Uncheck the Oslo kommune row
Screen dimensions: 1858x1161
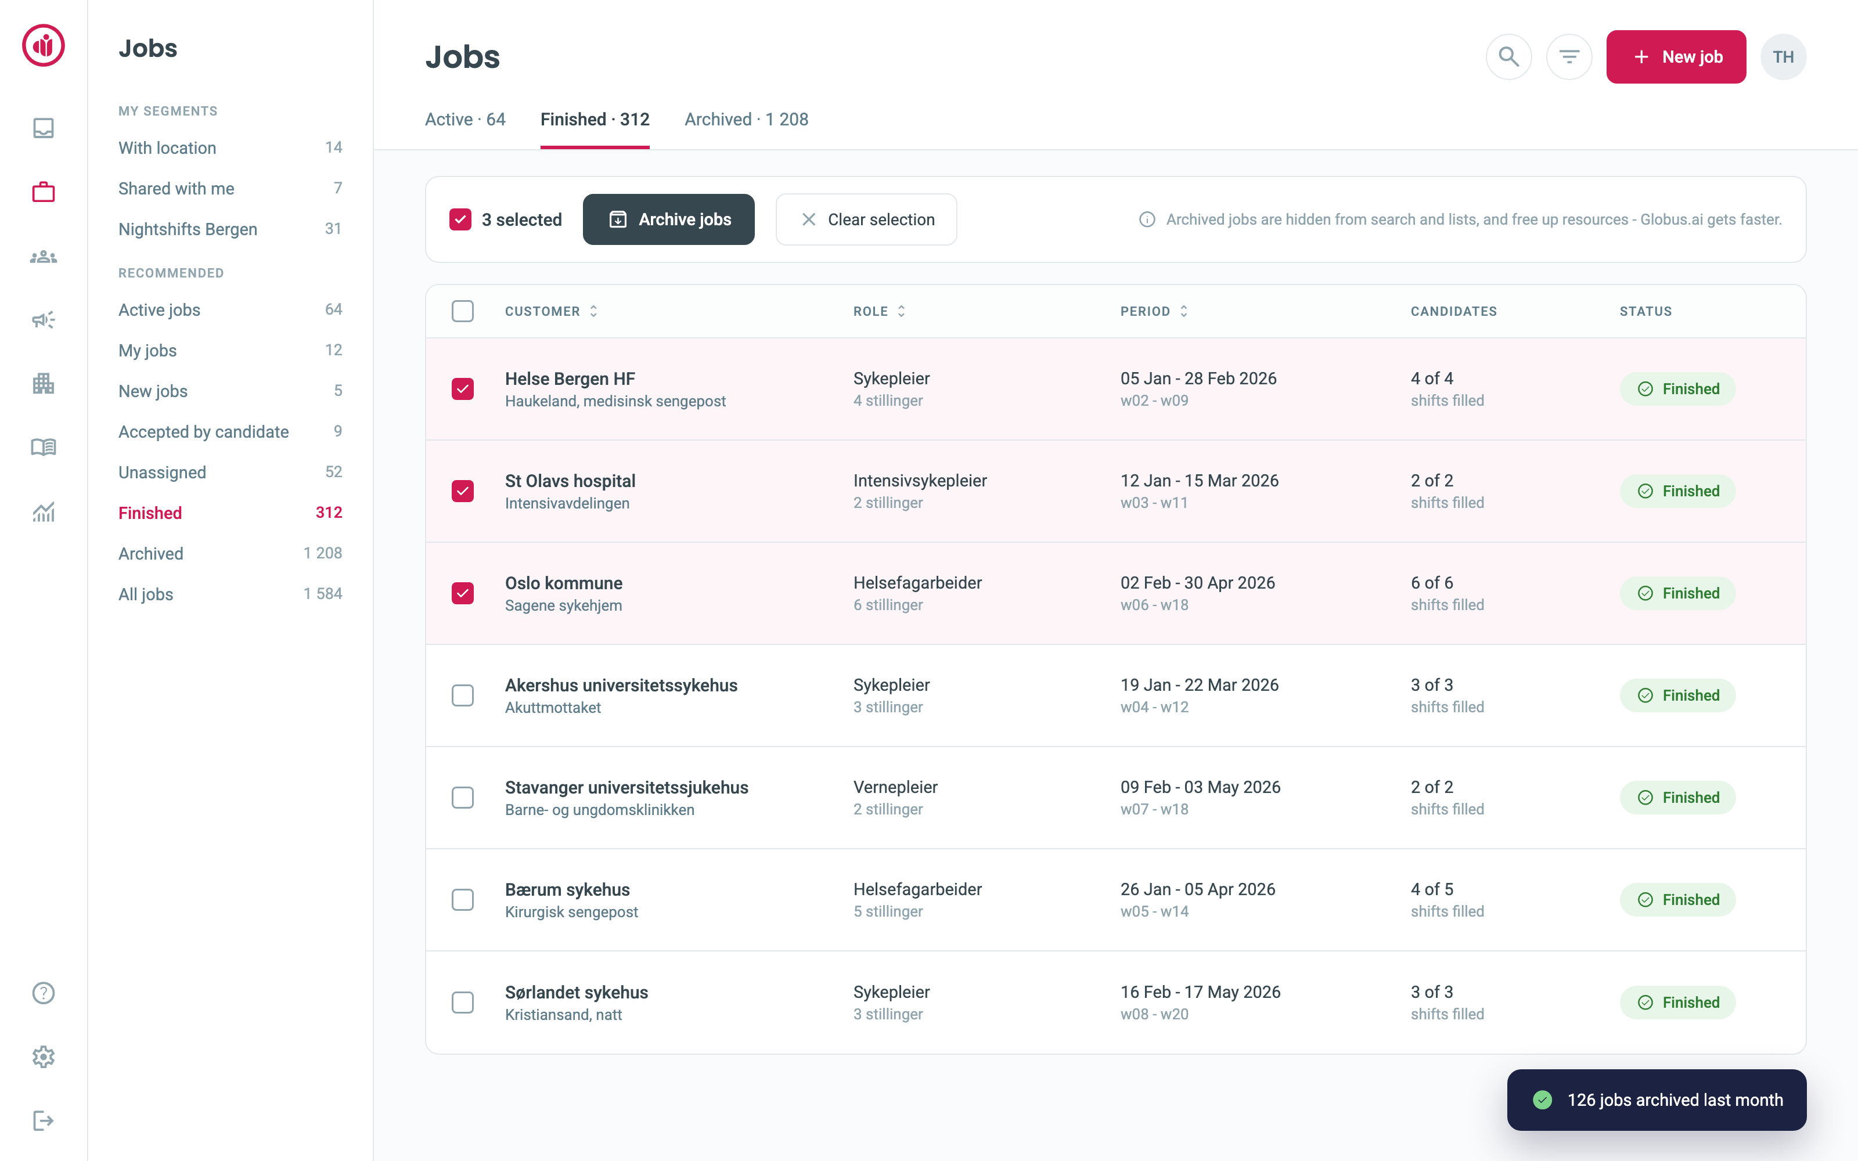coord(462,593)
